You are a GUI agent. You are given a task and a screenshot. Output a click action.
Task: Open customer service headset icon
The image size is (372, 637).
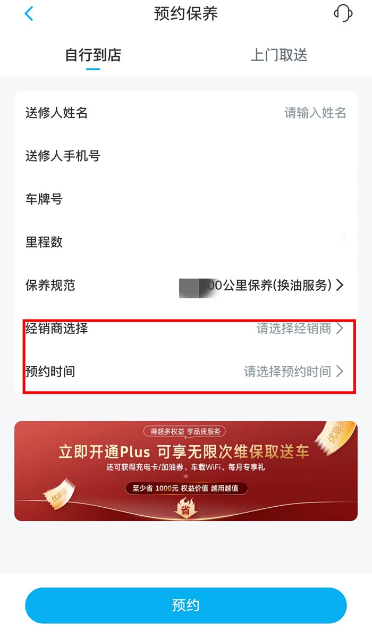[343, 13]
